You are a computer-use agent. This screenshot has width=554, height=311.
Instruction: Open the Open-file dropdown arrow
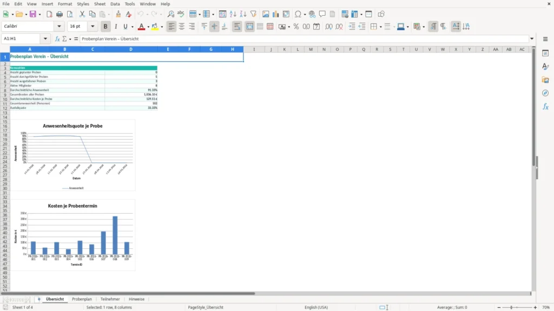pyautogui.click(x=26, y=15)
